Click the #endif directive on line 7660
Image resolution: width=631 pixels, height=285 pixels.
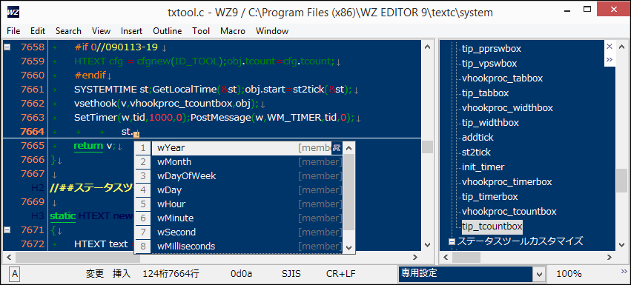90,76
